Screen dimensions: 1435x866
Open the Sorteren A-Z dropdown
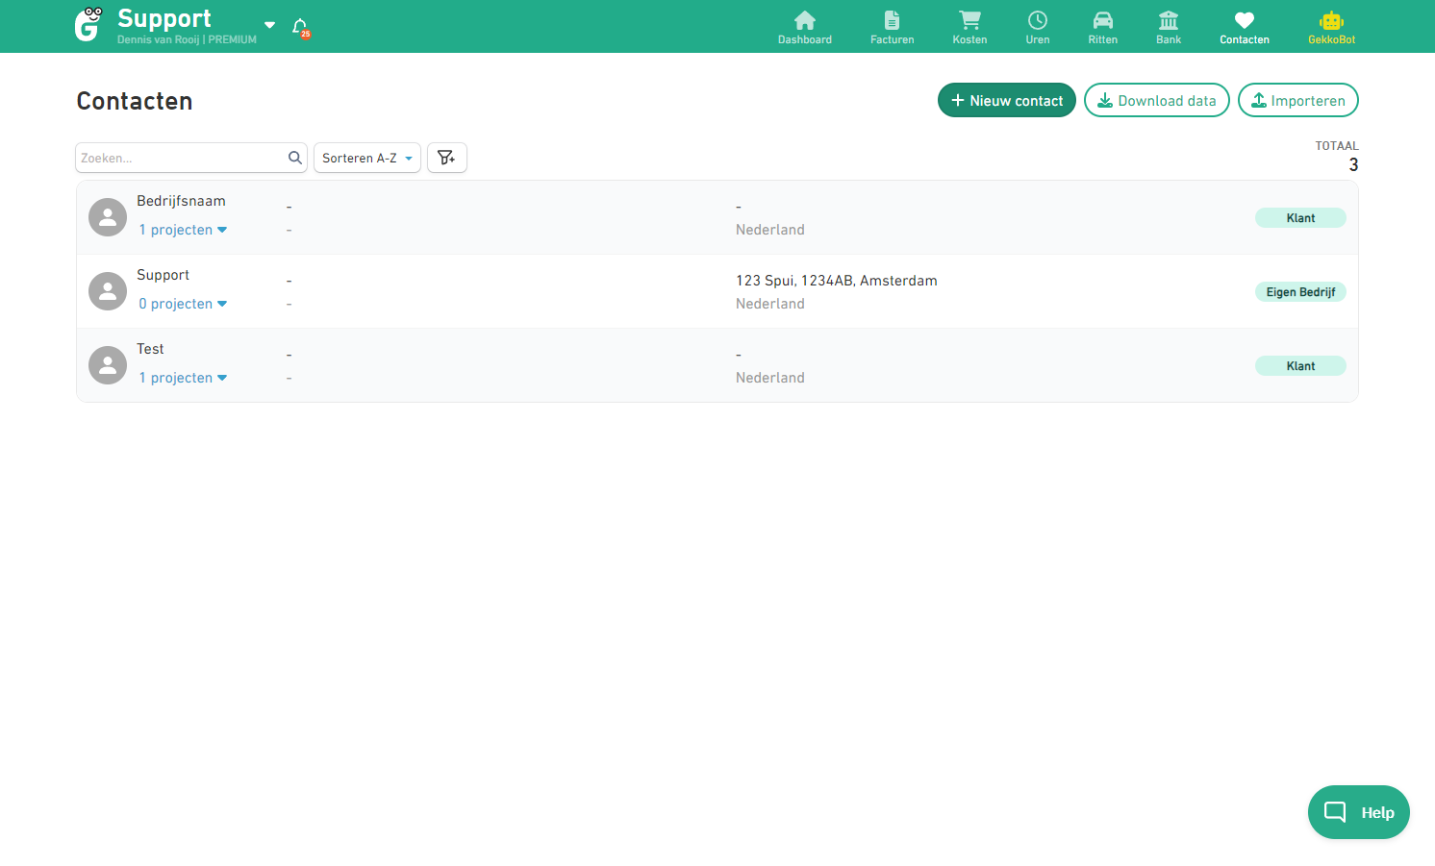(367, 158)
